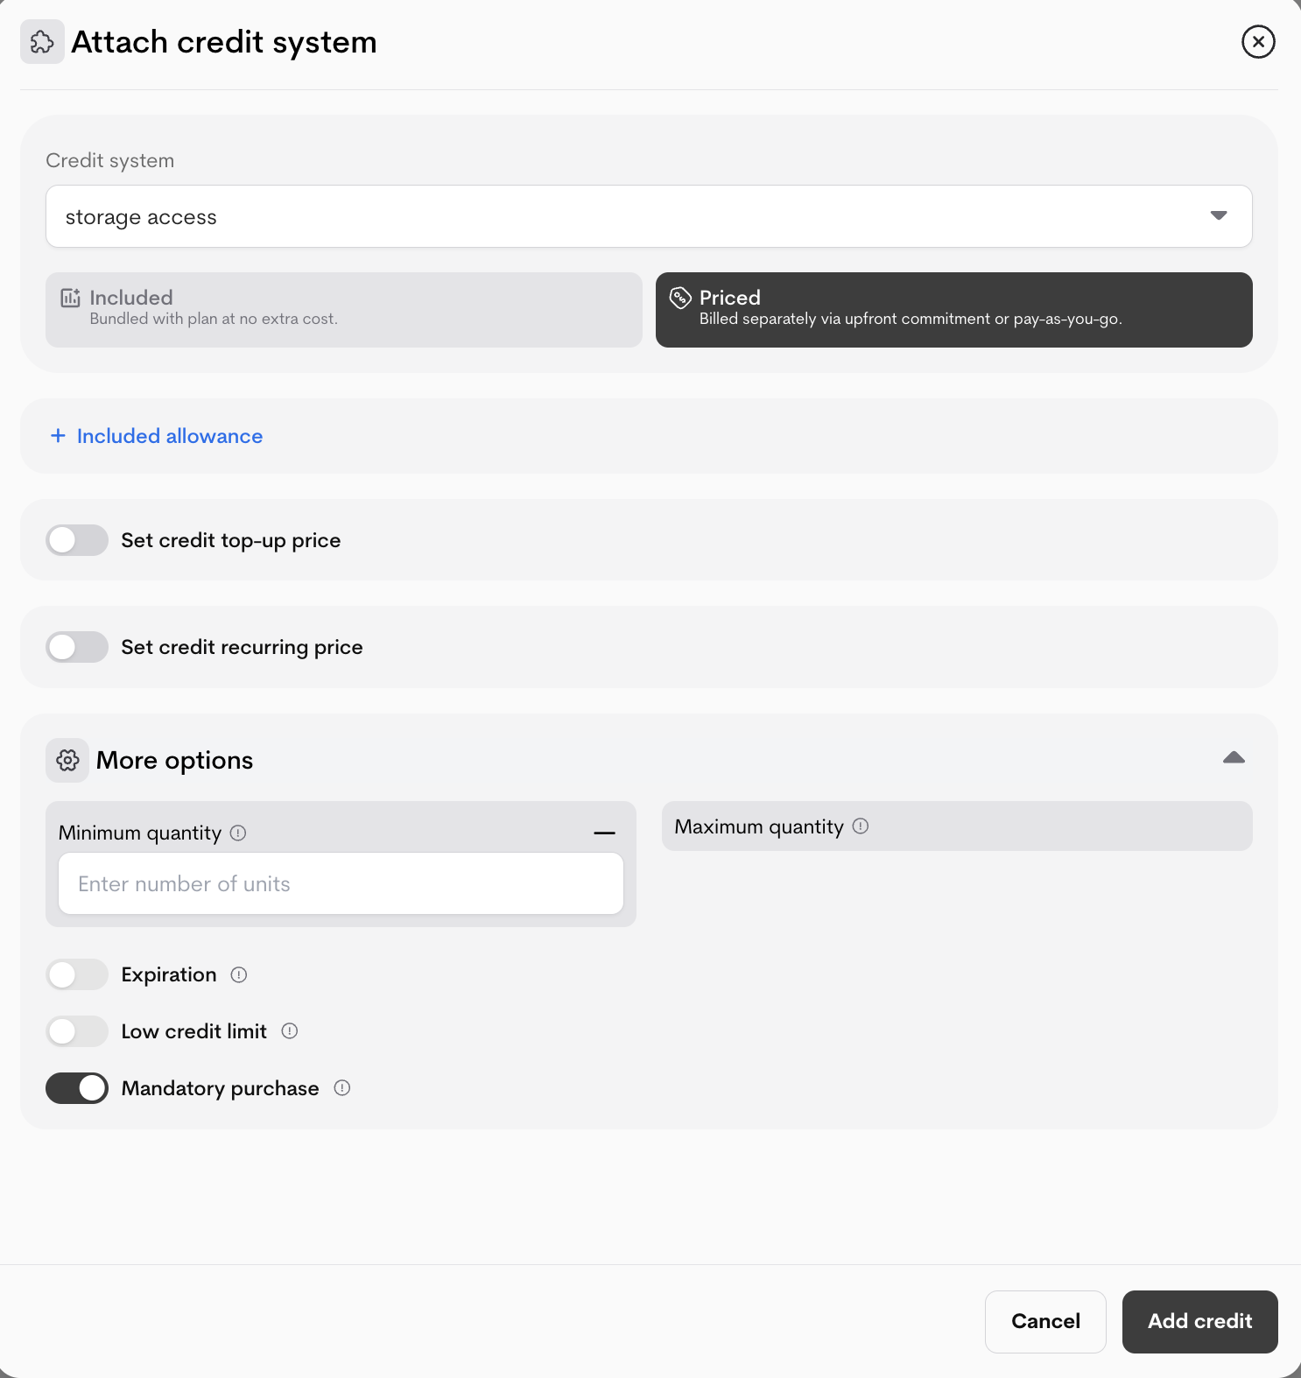1301x1378 pixels.
Task: Enable the Set credit top-up price toggle
Action: tap(77, 540)
